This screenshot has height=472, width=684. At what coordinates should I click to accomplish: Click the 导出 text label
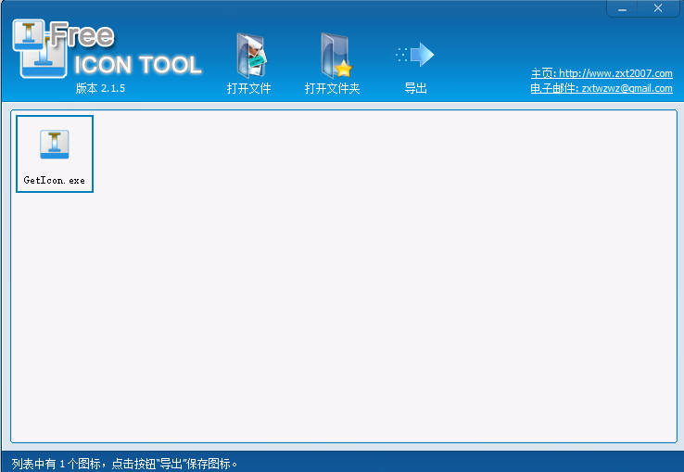click(415, 89)
